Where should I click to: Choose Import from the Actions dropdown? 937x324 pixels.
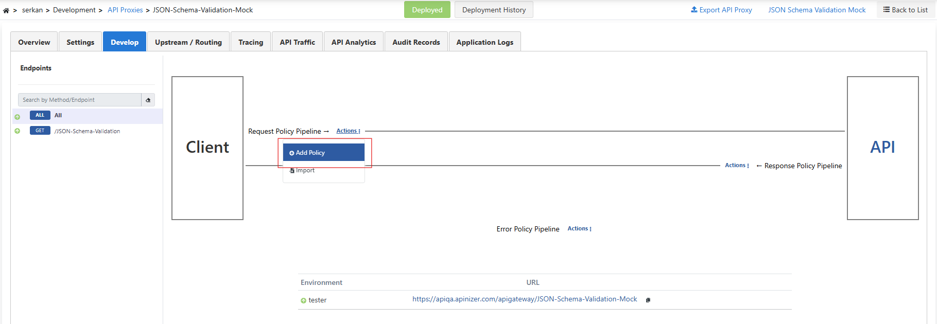click(x=305, y=171)
